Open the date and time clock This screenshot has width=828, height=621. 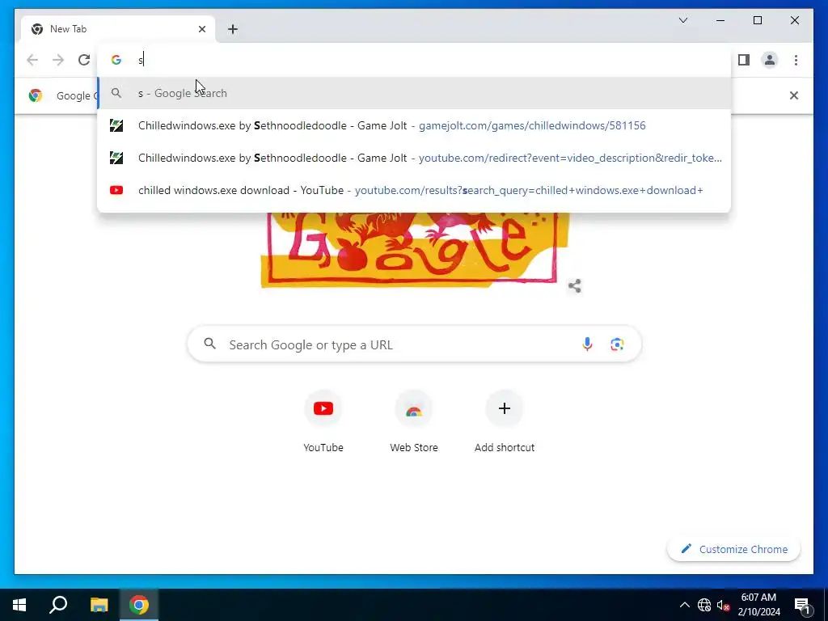(758, 605)
